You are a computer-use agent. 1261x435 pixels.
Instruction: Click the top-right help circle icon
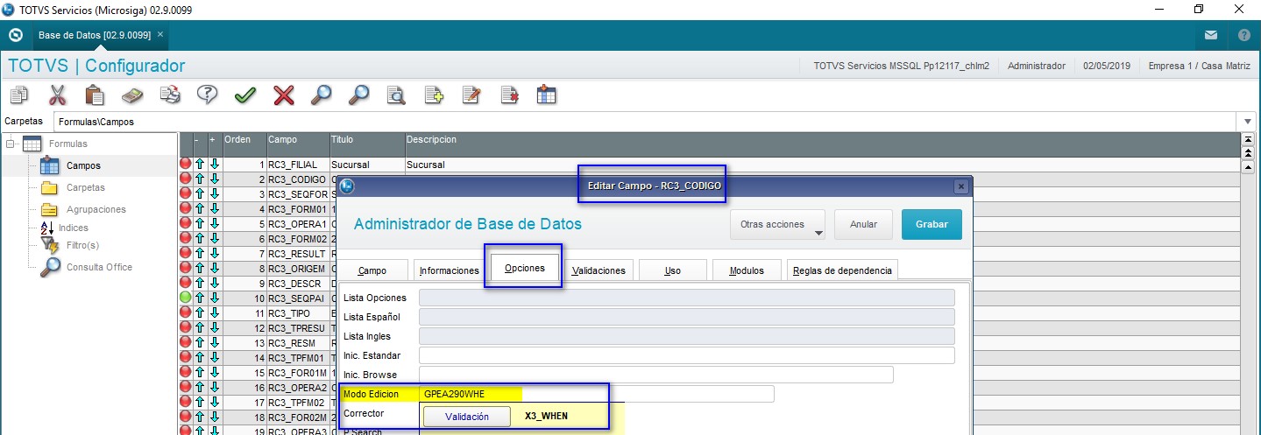click(x=1243, y=36)
